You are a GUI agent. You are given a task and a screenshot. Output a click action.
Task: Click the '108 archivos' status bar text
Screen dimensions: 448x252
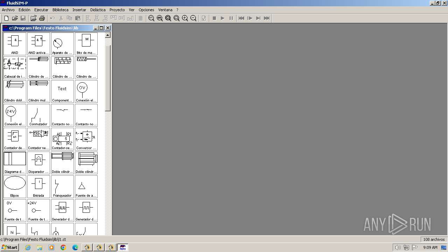pyautogui.click(x=434, y=239)
